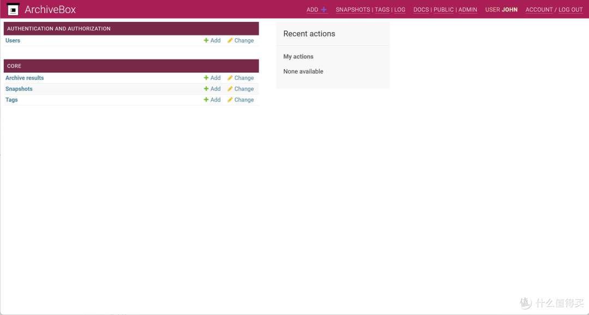Click pencil icon for Archive results

[230, 78]
